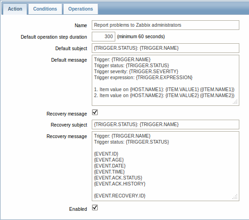Click the Default operation step duration label
The height and width of the screenshot is (220, 249).
tap(54, 37)
